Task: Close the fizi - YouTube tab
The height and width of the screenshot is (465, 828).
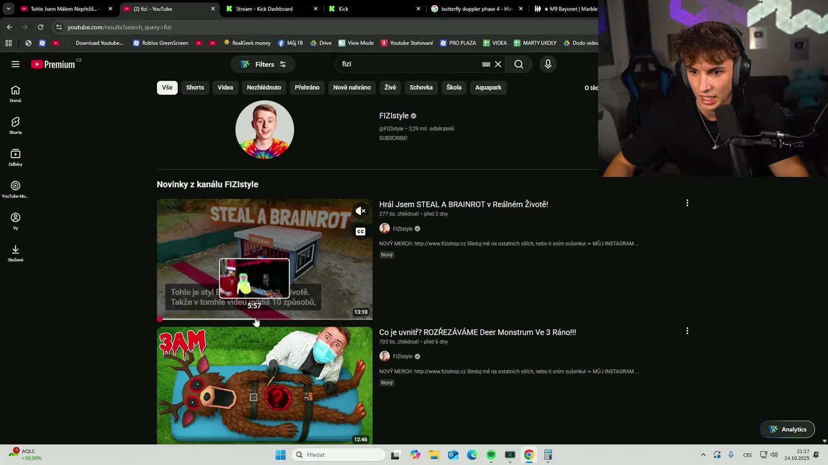Action: point(213,9)
